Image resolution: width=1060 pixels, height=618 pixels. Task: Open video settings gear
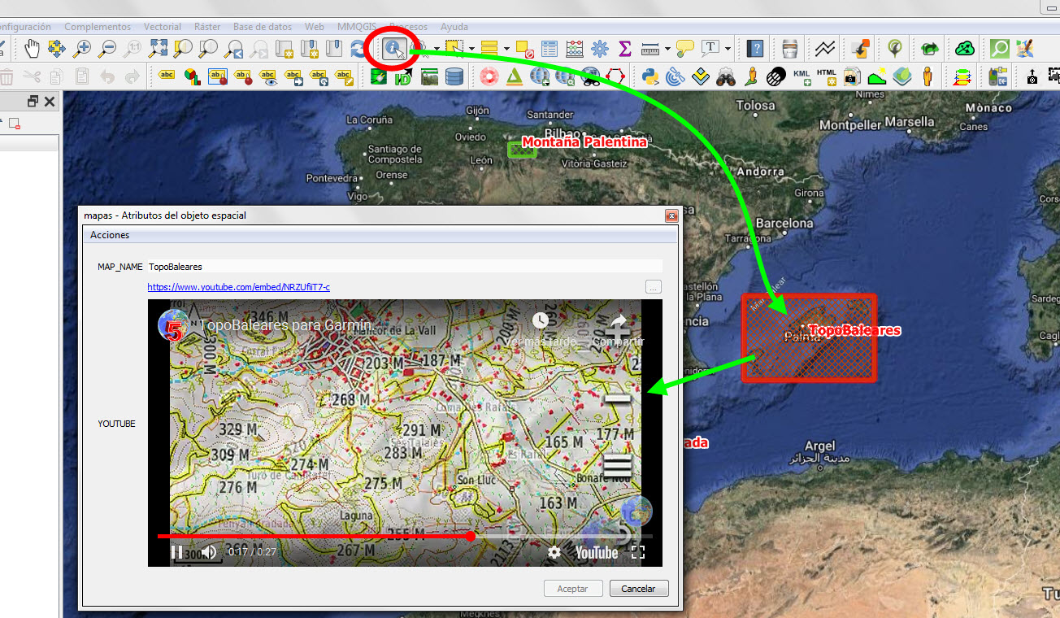[x=554, y=552]
